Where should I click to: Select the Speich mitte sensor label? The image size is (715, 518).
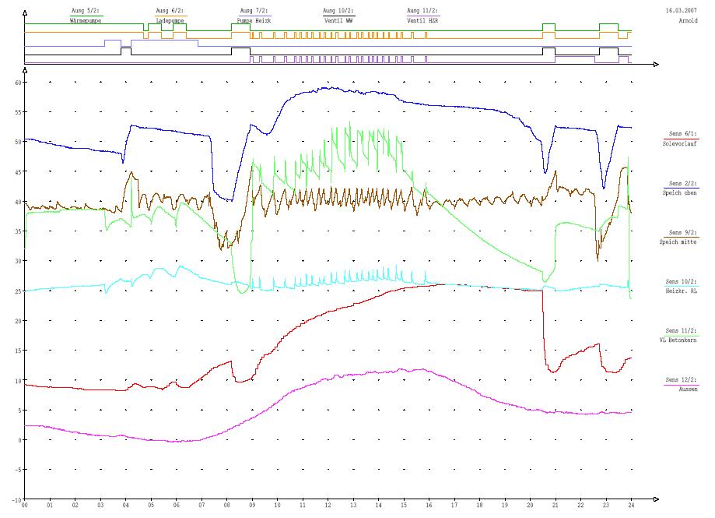(x=682, y=242)
